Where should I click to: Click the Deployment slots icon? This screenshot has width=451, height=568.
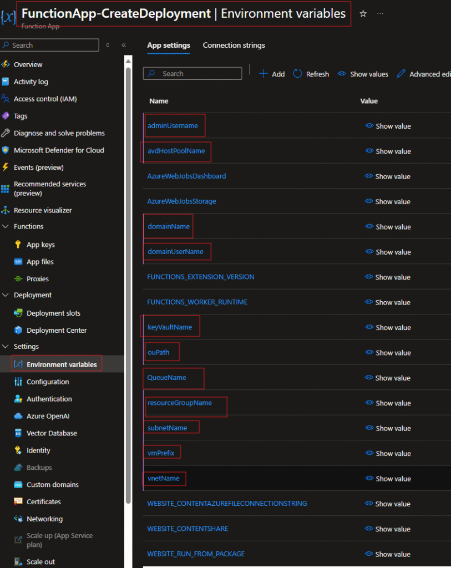18,313
